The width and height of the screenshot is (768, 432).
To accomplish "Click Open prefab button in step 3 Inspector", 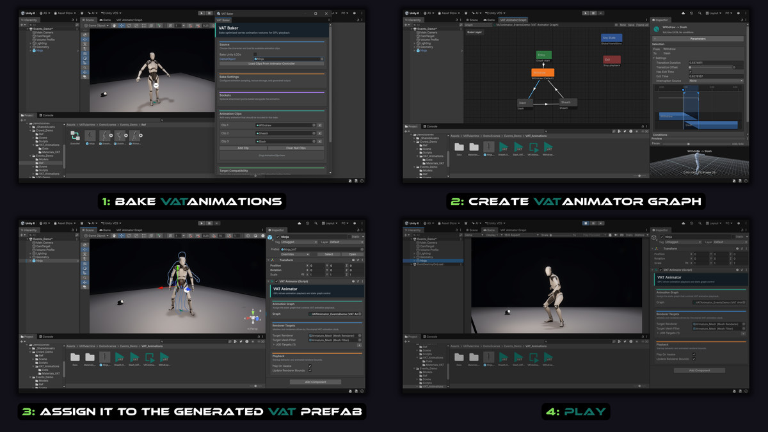I will (352, 254).
